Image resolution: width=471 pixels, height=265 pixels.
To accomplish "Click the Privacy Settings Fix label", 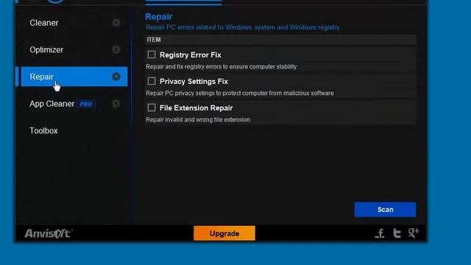I will pyautogui.click(x=194, y=82).
